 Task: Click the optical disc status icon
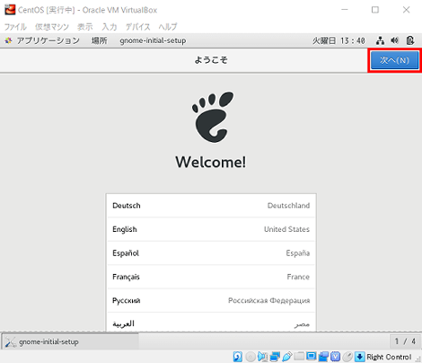(251, 357)
